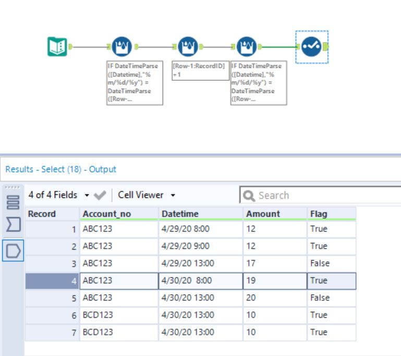Click the results panel drag handle dots
Screen dimensions: 401x356
[12, 187]
